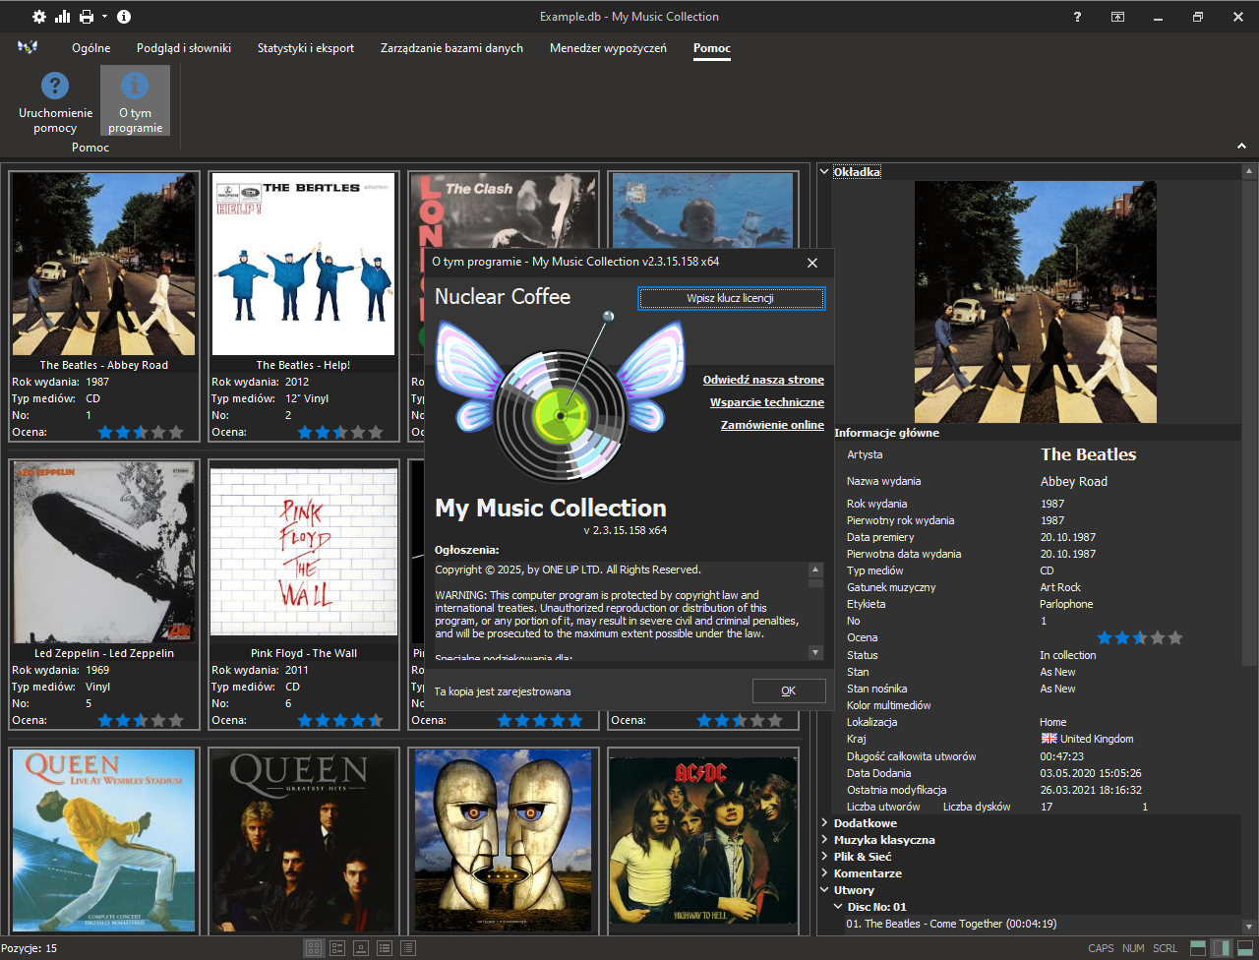Click the star rating on the Help! card
Screen dimensions: 1259x960
(340, 432)
